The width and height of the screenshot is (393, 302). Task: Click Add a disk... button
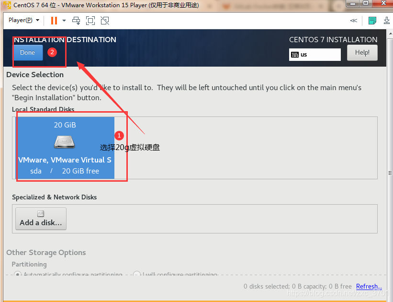(41, 219)
